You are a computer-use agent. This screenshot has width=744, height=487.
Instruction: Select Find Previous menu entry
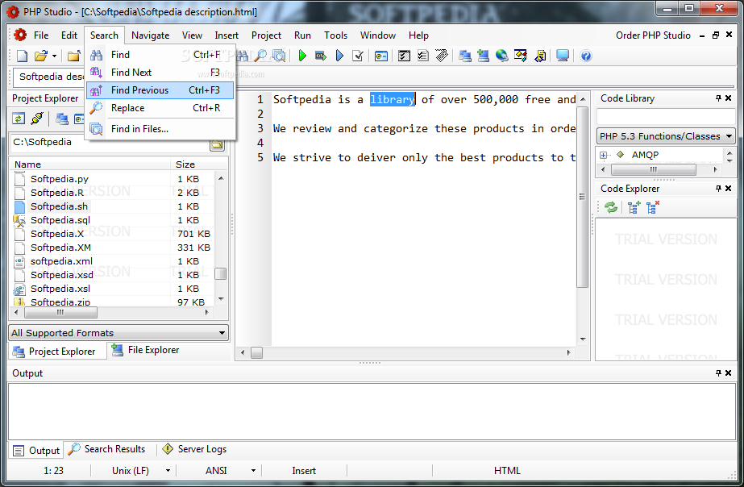[x=160, y=90]
